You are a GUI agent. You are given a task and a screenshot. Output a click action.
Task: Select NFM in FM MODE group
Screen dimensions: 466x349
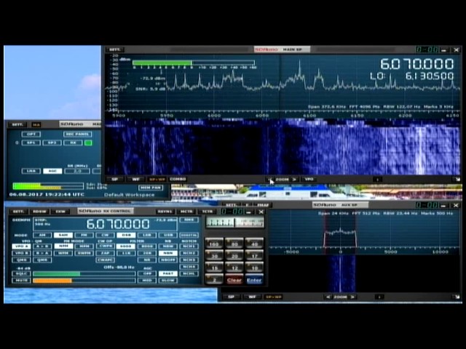point(63,246)
